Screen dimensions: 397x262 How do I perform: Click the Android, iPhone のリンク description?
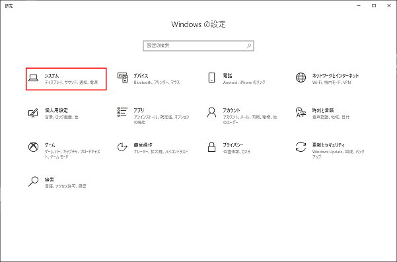click(244, 82)
